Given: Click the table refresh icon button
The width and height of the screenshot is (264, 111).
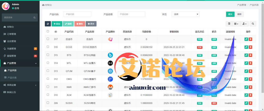Looking at the screenshot, I should click(x=48, y=24).
